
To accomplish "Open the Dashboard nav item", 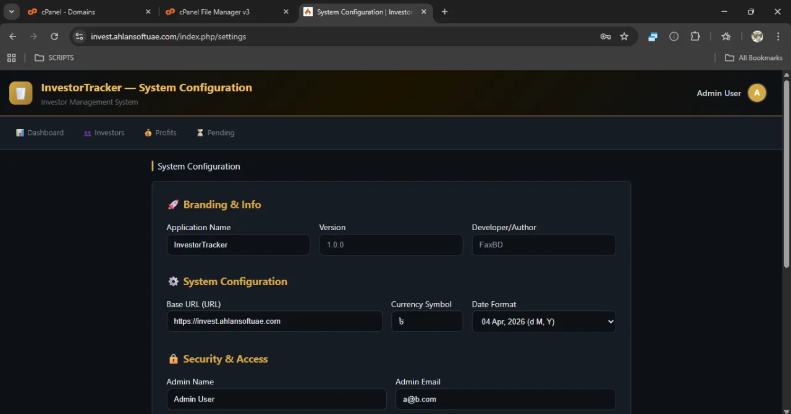I will coord(40,133).
